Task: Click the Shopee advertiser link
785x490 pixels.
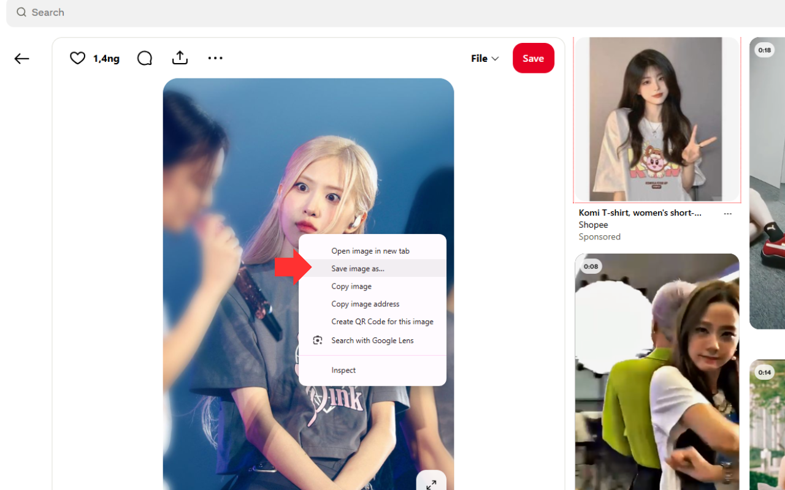Action: [x=593, y=225]
